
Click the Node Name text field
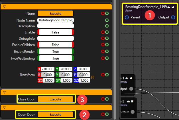(x=55, y=20)
